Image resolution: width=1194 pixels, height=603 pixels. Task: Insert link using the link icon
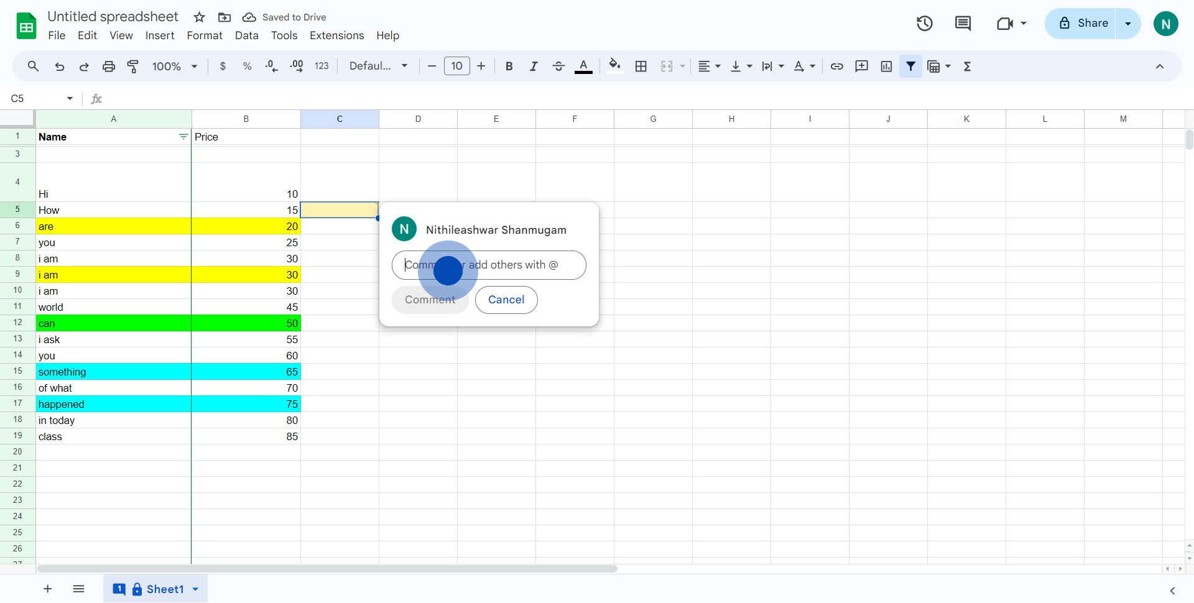coord(837,67)
